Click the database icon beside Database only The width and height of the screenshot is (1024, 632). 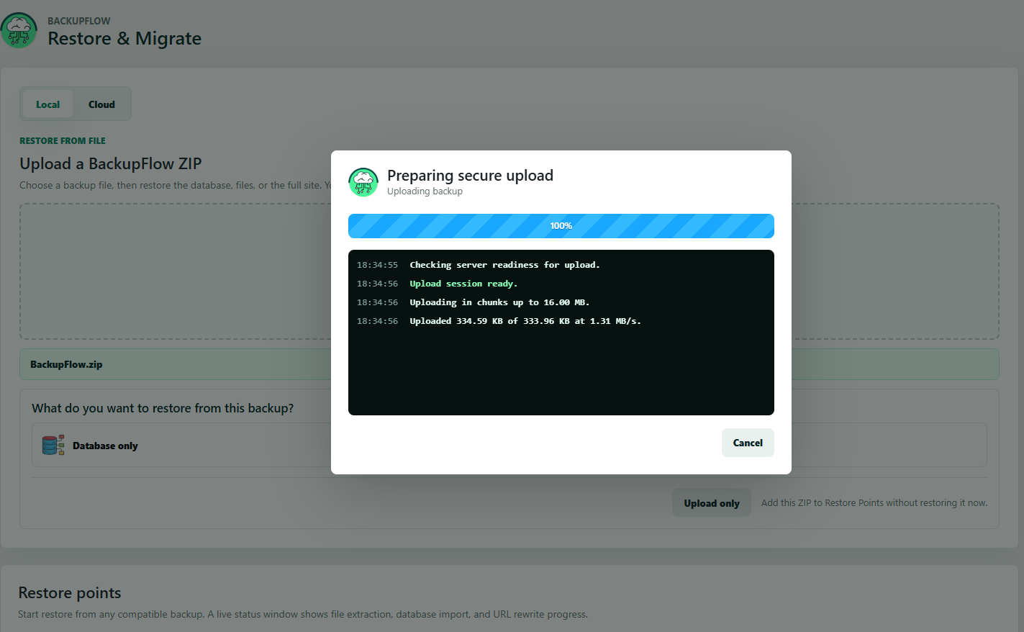pyautogui.click(x=53, y=446)
